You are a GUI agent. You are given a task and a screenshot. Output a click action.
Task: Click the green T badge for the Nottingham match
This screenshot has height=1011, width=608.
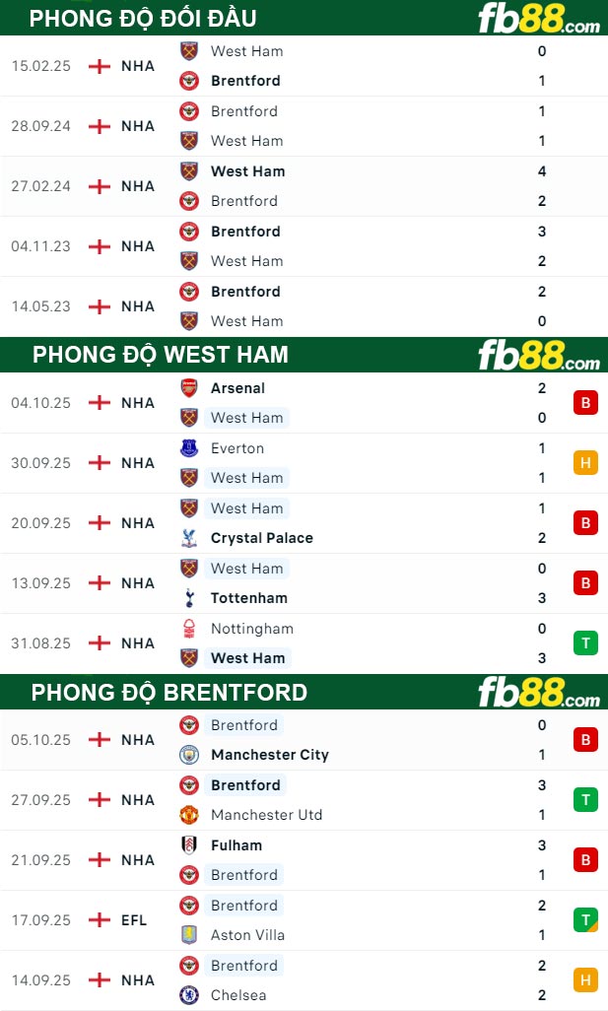[585, 643]
